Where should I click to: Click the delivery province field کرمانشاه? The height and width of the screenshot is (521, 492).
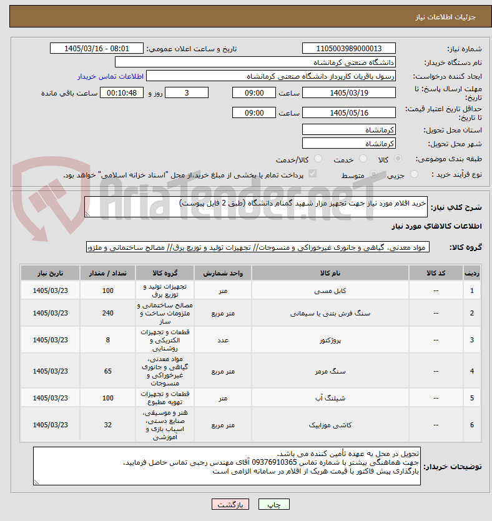(x=349, y=129)
